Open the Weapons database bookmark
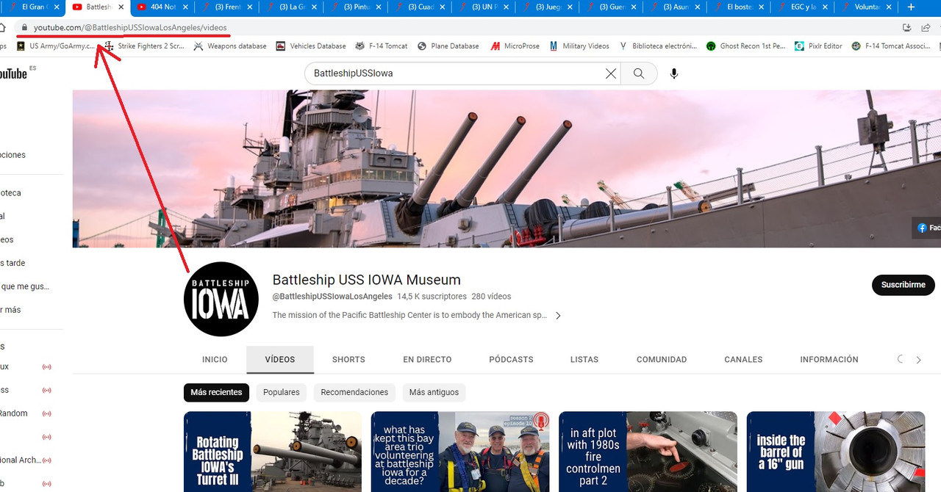 point(230,46)
